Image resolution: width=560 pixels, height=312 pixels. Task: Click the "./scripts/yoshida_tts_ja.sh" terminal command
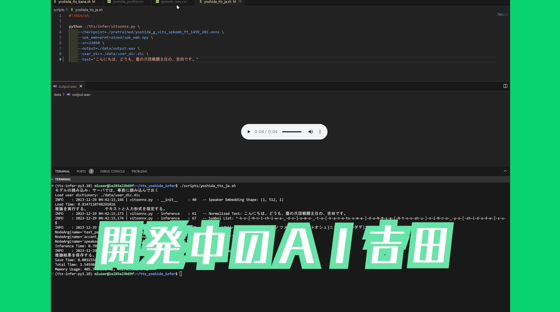(x=208, y=186)
